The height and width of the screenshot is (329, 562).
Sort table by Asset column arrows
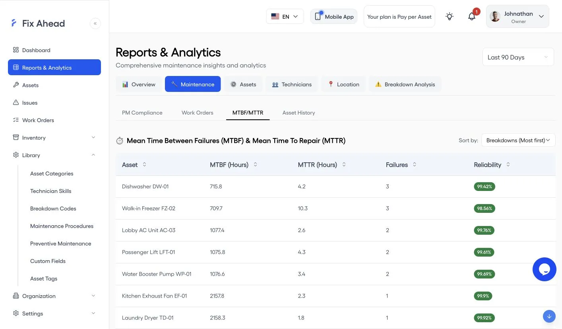144,164
